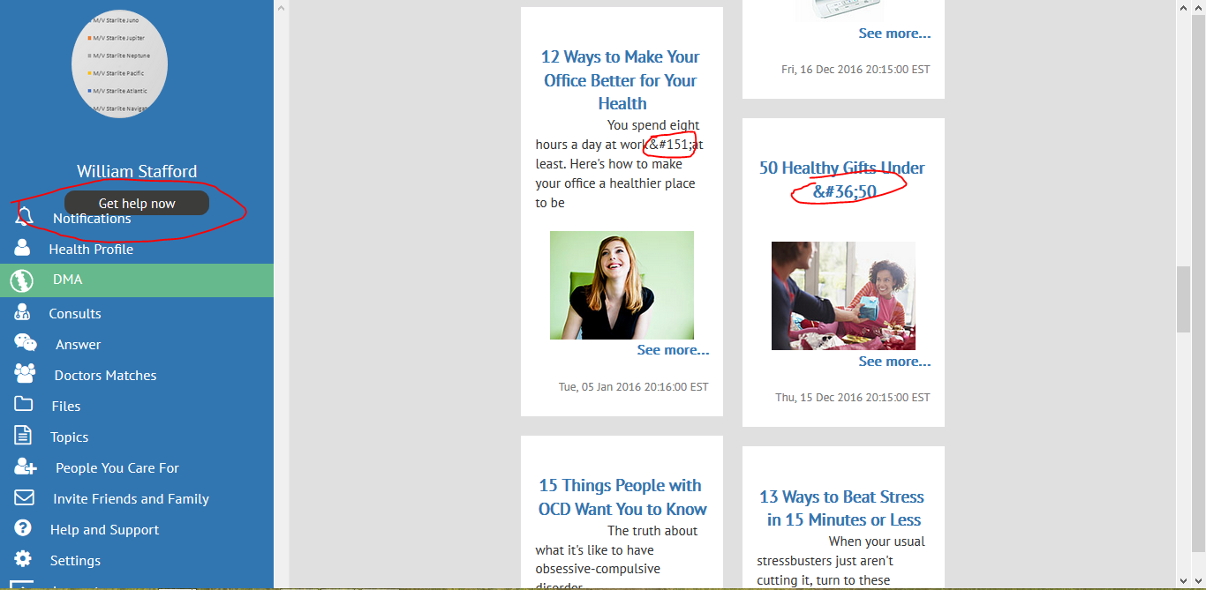1206x590 pixels.
Task: Click See more under the healthy gifts article
Action: coord(894,362)
